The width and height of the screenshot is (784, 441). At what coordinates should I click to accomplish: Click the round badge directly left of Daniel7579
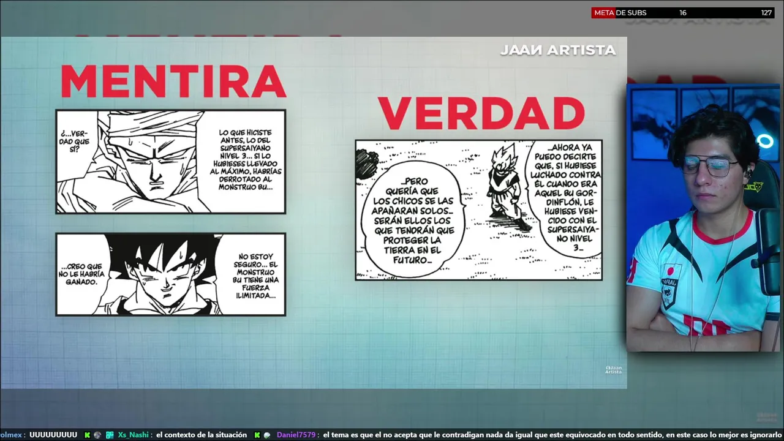pos(267,435)
